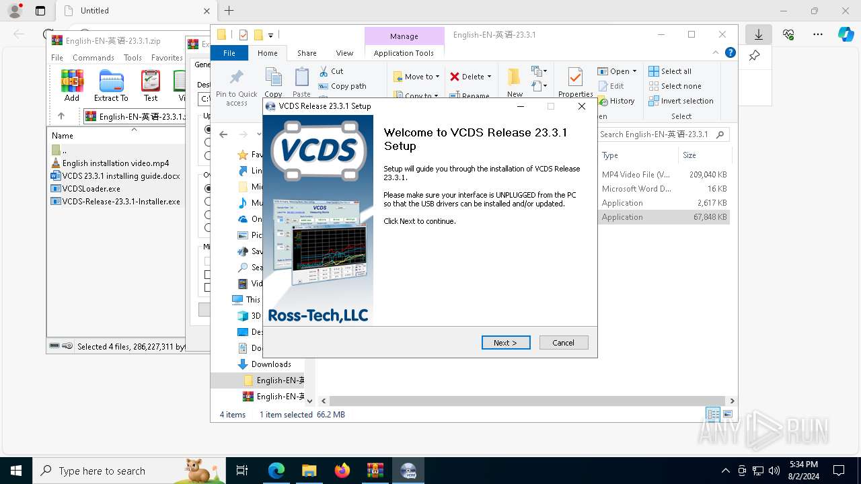The height and width of the screenshot is (484, 861).
Task: Click the pin icon in downloads panel
Action: [754, 56]
